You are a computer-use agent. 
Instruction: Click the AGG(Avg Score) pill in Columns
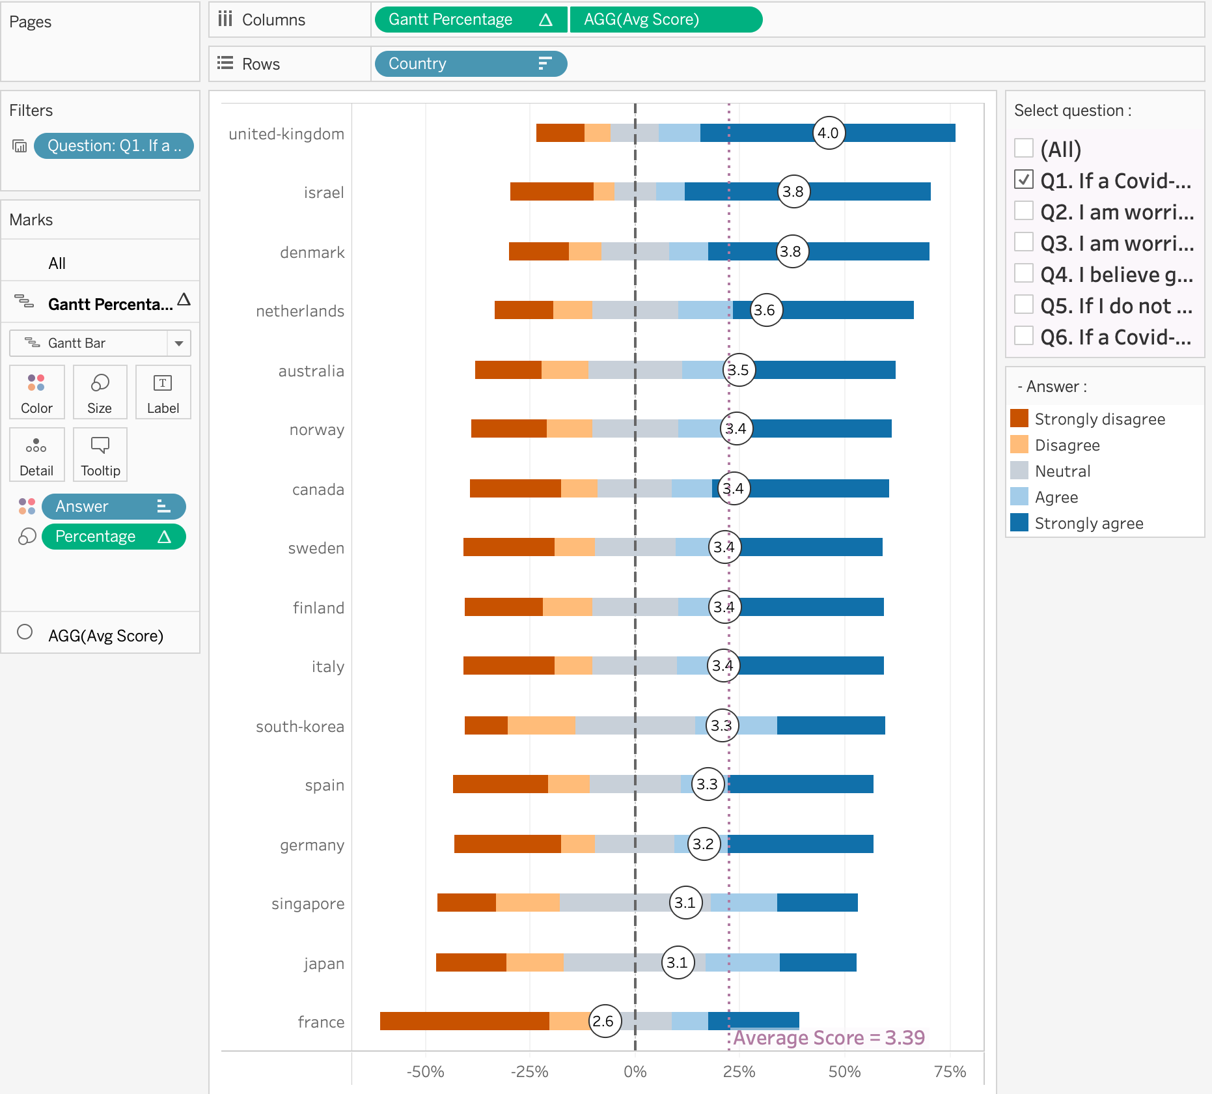coord(665,20)
